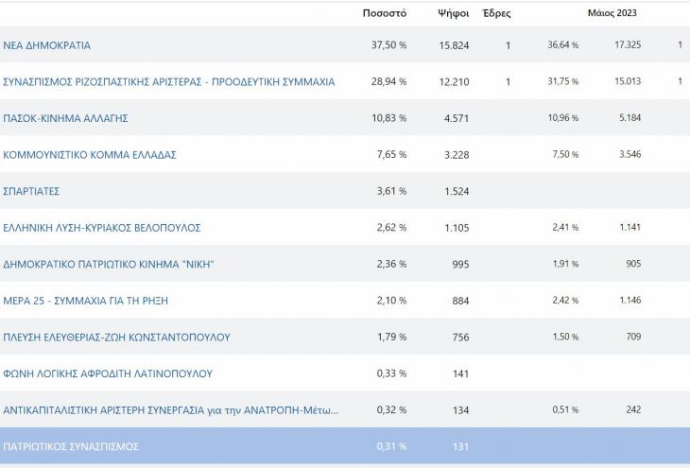Click the Ποσοστό column header
Screen dimensions: 690x468
pos(385,13)
